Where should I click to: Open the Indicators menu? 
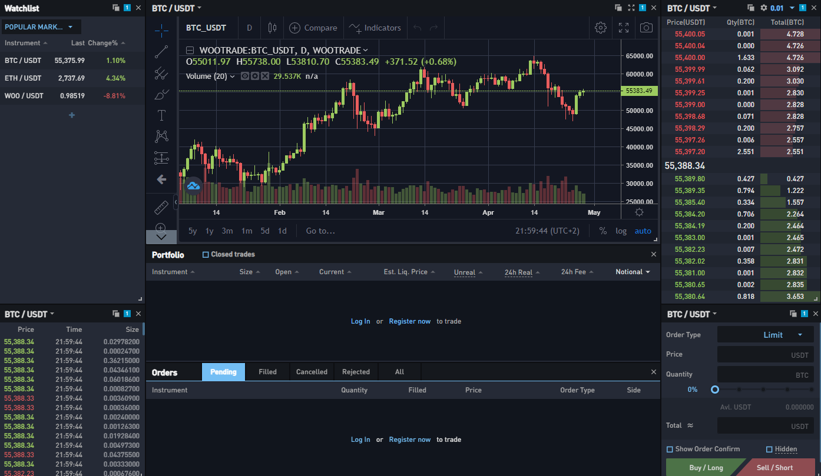(375, 28)
